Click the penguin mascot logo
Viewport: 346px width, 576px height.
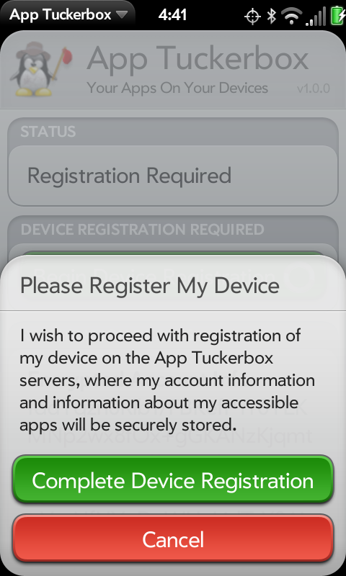[x=40, y=68]
